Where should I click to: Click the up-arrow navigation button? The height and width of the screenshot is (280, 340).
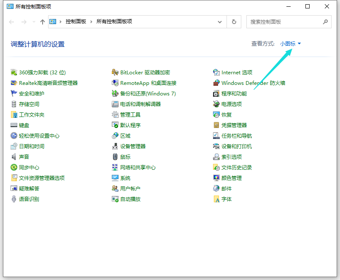pos(43,22)
